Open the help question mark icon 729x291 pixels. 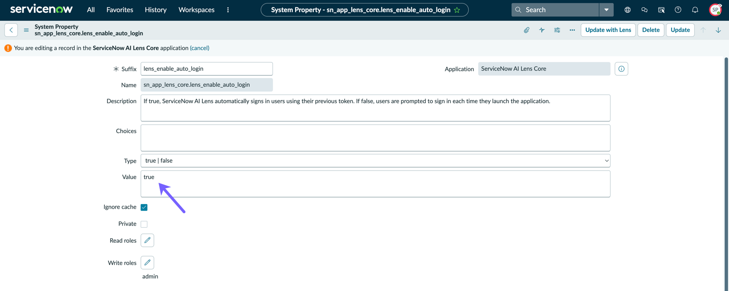pos(678,10)
